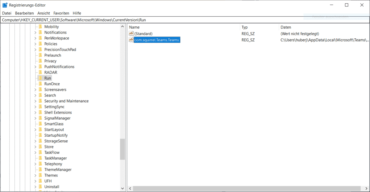Expand the Telephony key
The image size is (370, 192).
tap(35, 164)
